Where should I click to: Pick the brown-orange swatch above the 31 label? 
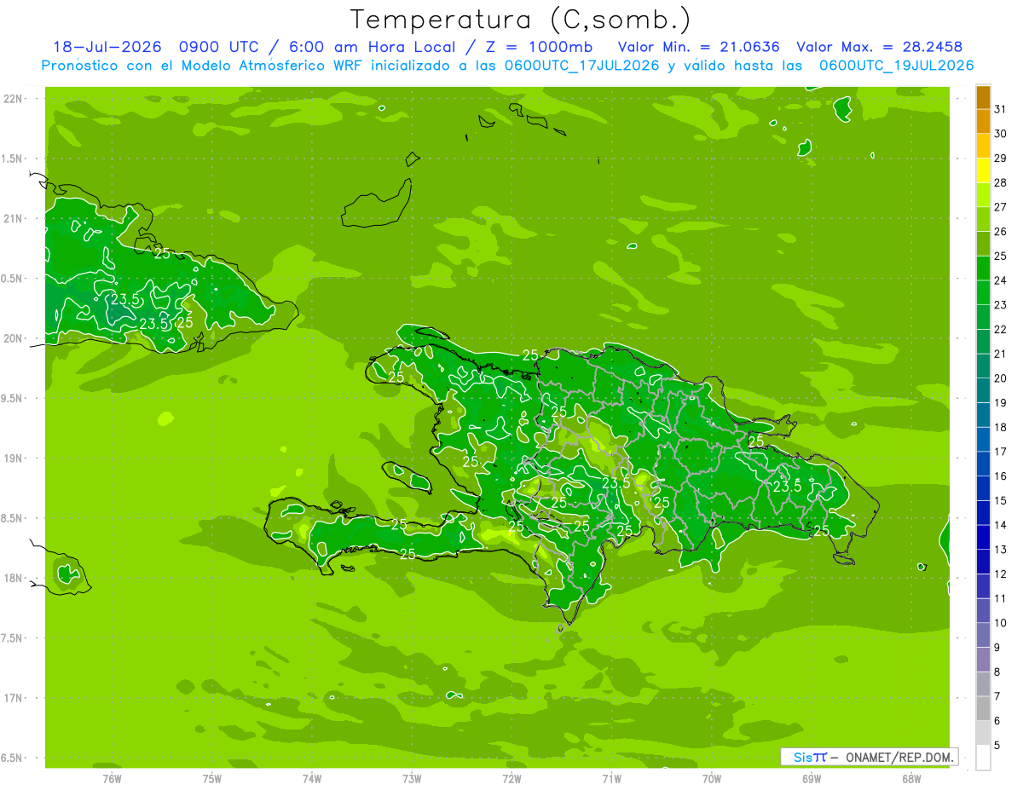click(983, 97)
